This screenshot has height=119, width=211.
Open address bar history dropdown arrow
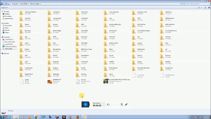click(x=180, y=4)
